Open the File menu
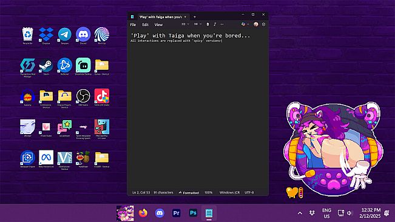Screen dimensions: 395x222 [133, 25]
